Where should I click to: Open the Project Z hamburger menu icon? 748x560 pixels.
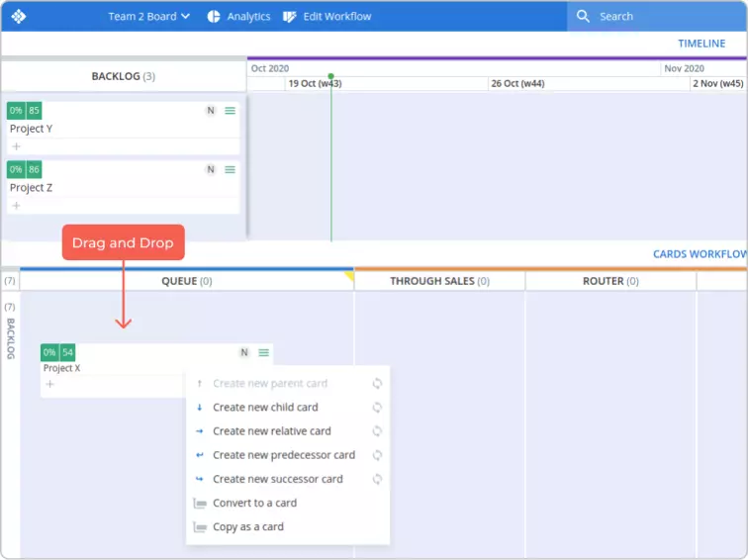point(231,170)
